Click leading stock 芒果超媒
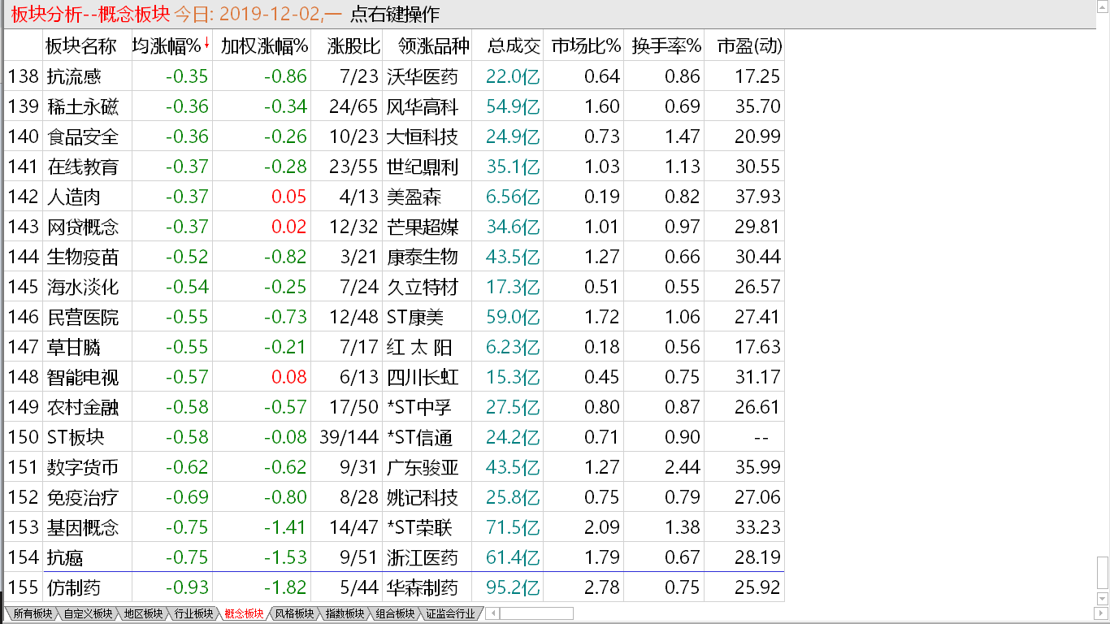The width and height of the screenshot is (1110, 624). click(423, 227)
